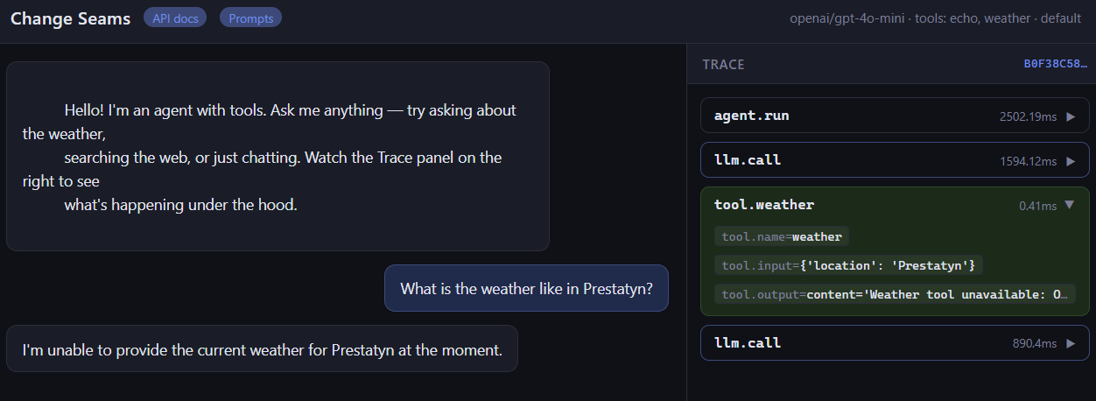Select the agent.run span name
Screen dimensions: 1096x401
click(x=751, y=116)
